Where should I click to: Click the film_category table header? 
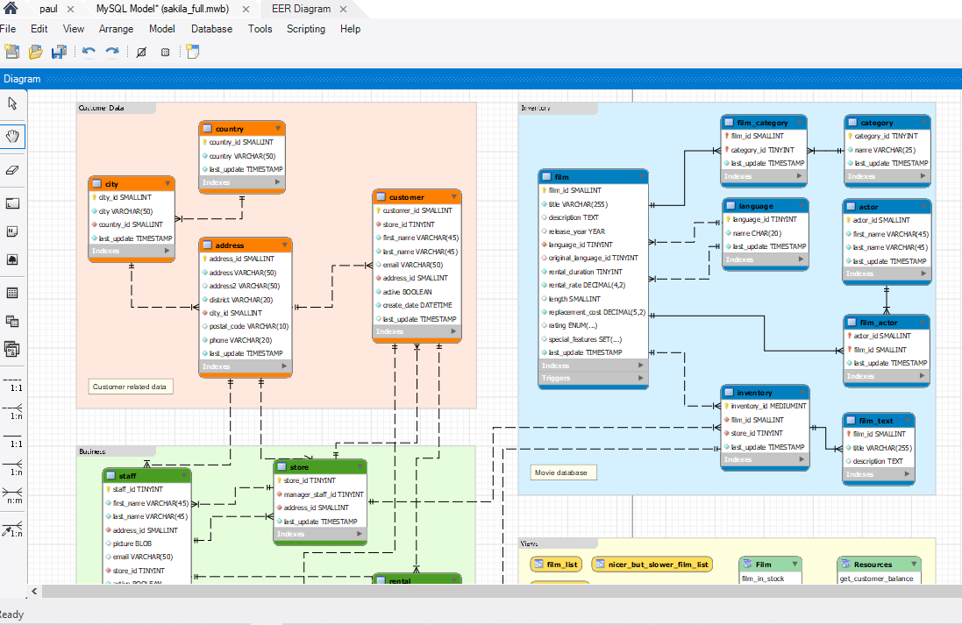click(763, 122)
